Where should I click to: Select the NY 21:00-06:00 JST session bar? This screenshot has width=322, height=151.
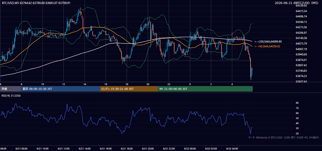205,89
